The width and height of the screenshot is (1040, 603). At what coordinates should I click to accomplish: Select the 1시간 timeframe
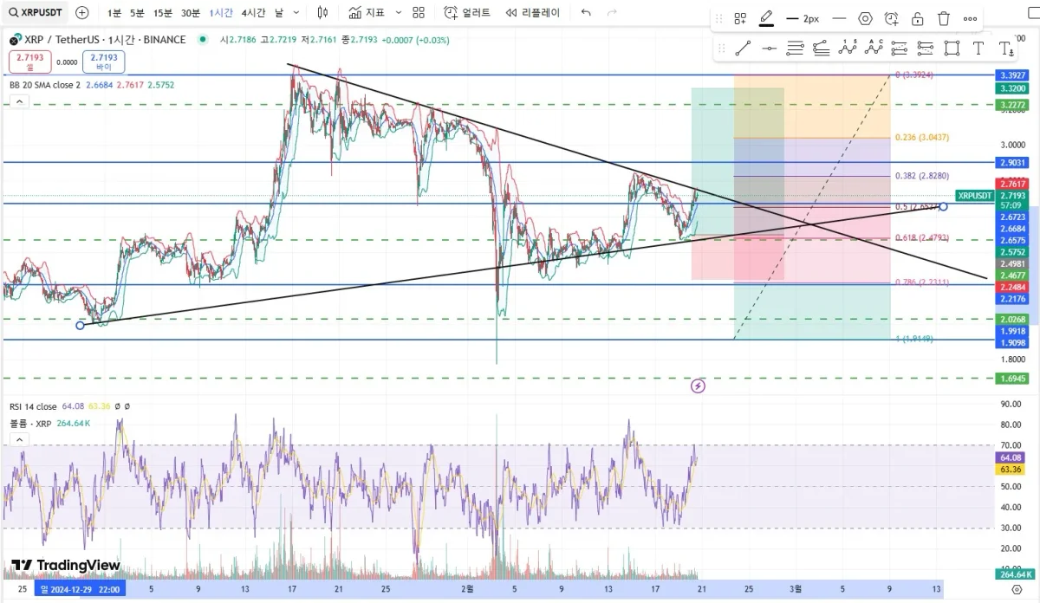(x=222, y=13)
